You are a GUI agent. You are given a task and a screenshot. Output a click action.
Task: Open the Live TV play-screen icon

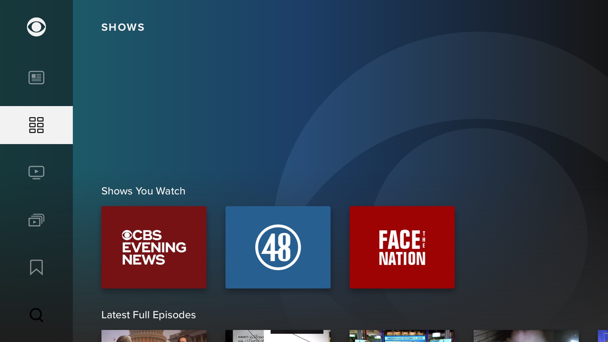point(36,173)
